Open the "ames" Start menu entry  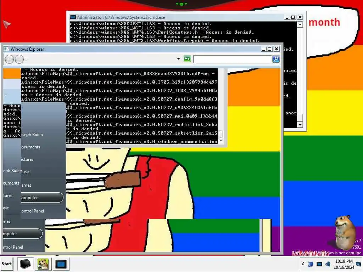[26, 185]
